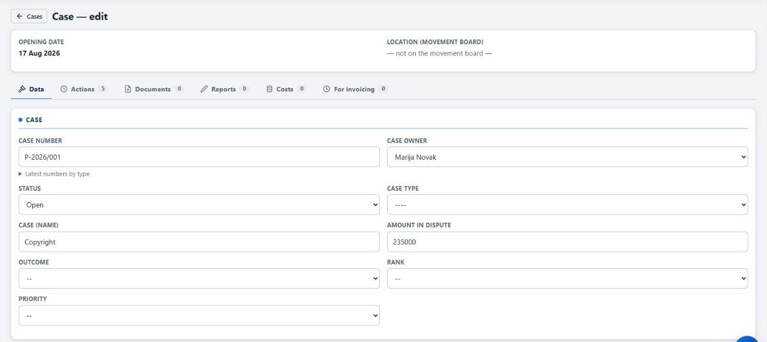Switch to the Actions tab

[x=84, y=89]
